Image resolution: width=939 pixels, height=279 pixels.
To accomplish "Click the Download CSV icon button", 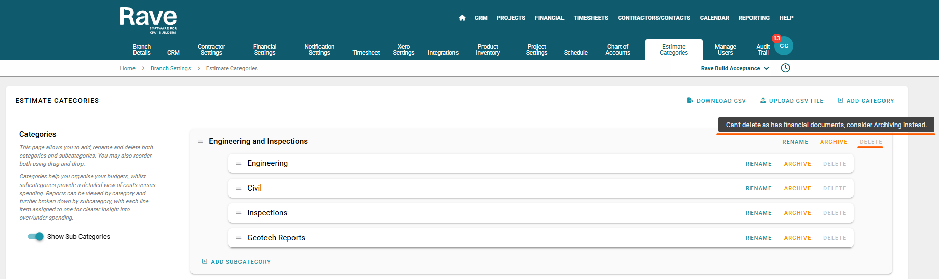I will pyautogui.click(x=690, y=101).
